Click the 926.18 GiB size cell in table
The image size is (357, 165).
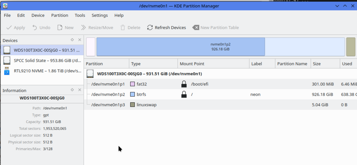pos(322,94)
